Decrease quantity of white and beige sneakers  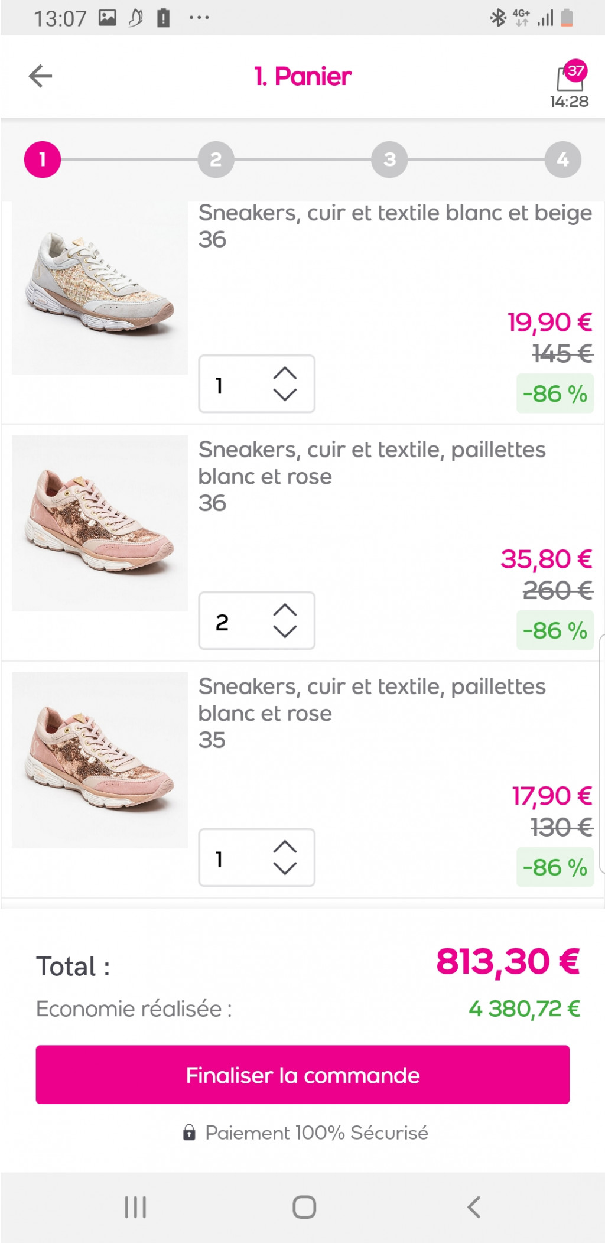coord(285,395)
